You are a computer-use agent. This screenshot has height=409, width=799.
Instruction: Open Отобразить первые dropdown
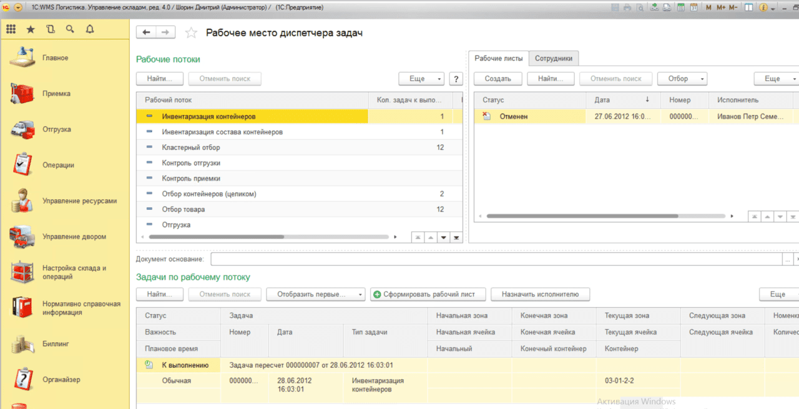(316, 294)
